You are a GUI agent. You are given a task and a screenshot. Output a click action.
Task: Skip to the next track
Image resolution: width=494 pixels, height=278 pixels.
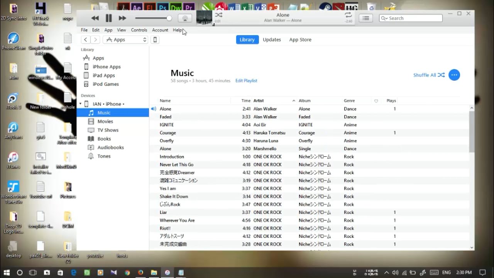click(122, 18)
